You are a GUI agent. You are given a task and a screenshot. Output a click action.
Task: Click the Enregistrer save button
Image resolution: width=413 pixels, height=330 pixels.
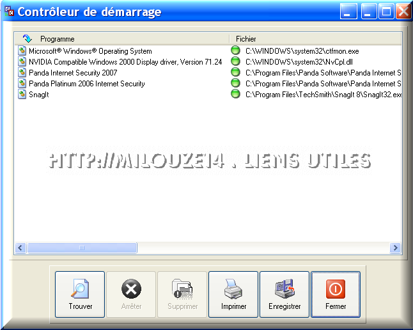(x=284, y=294)
